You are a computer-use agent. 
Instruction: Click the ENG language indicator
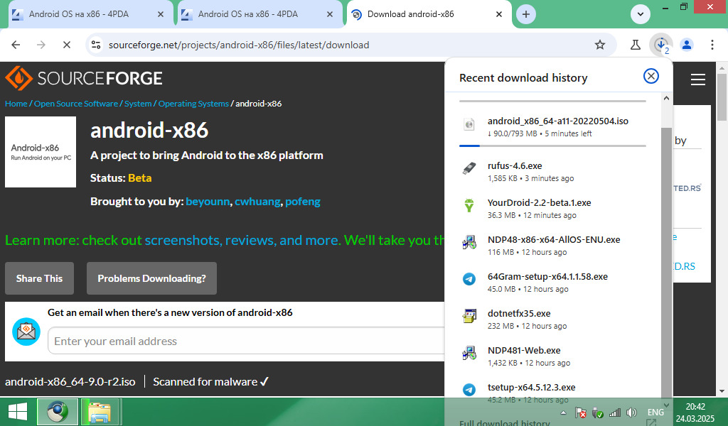(x=655, y=412)
